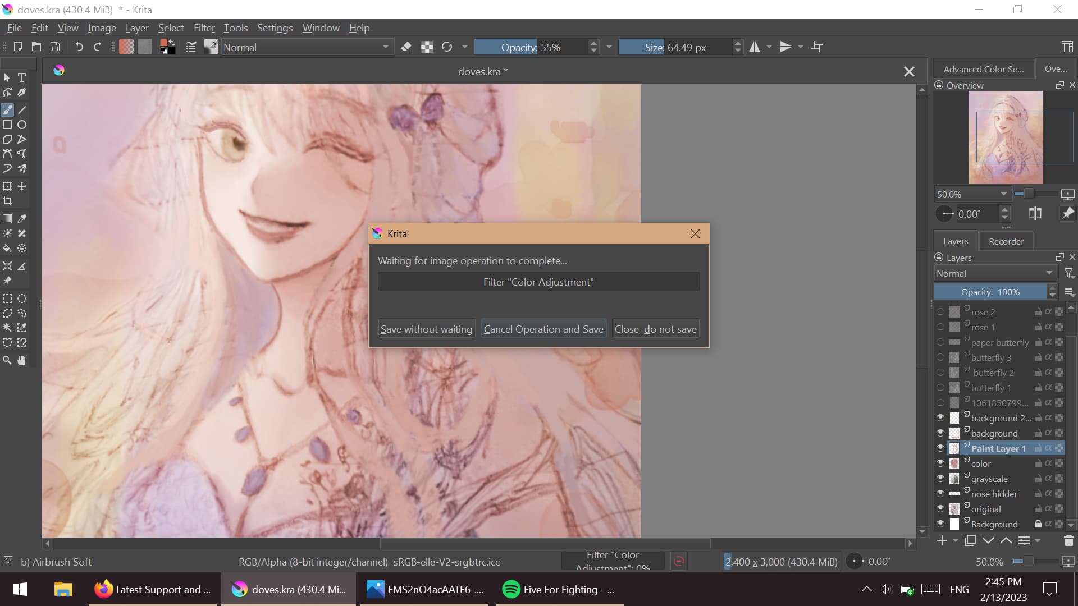The width and height of the screenshot is (1078, 606).
Task: Select the Gradient tool
Action: (7, 219)
